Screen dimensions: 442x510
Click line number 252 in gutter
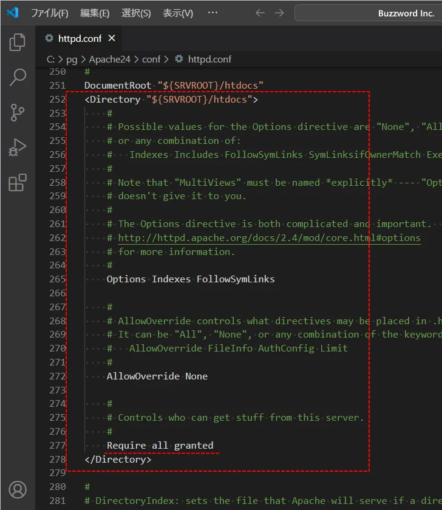click(58, 99)
